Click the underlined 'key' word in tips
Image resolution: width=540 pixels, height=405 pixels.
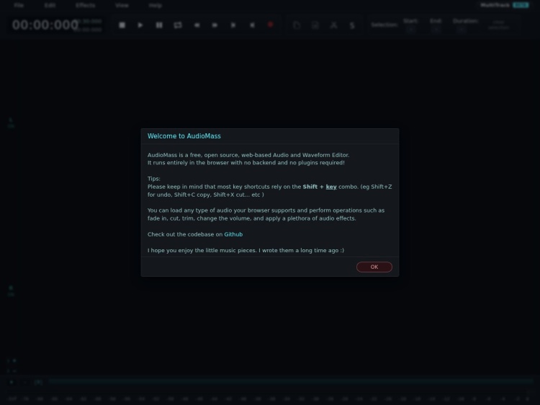coord(331,187)
